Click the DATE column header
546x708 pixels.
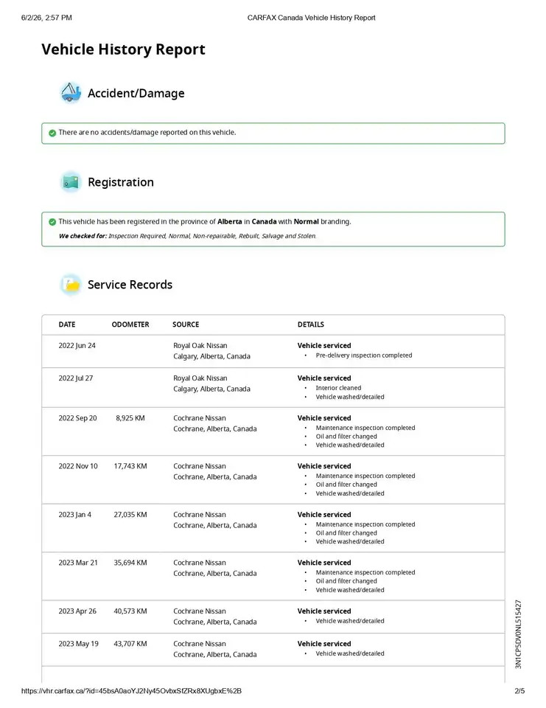click(x=67, y=324)
